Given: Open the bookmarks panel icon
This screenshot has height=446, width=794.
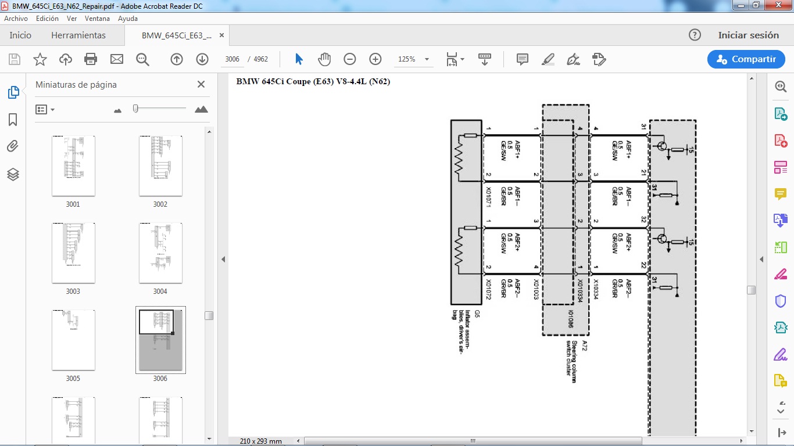Looking at the screenshot, I should pyautogui.click(x=13, y=120).
